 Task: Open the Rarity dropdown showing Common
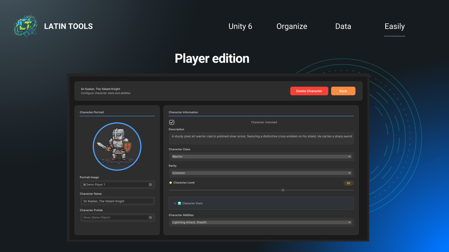(261, 173)
